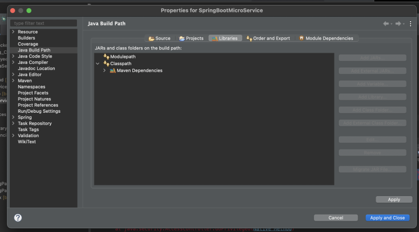Focus the type filter text field

43,23
